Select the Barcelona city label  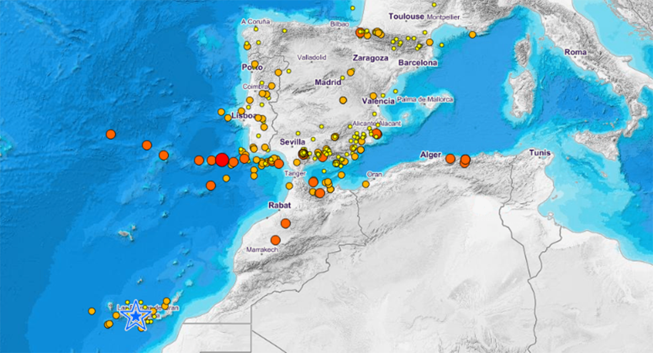(418, 62)
